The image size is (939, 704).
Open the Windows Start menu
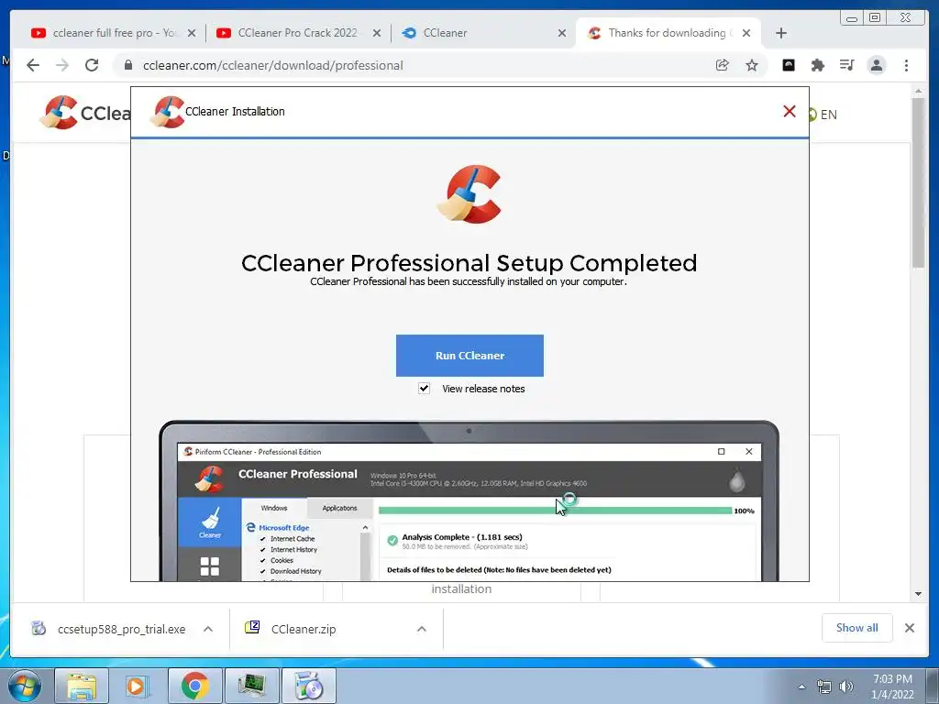[24, 686]
